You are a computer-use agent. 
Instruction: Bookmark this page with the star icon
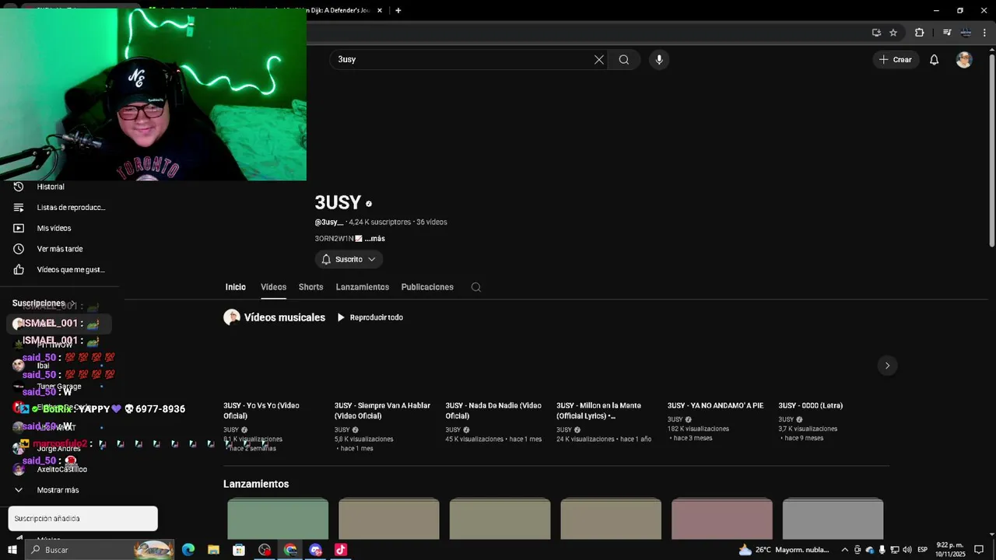tap(893, 33)
